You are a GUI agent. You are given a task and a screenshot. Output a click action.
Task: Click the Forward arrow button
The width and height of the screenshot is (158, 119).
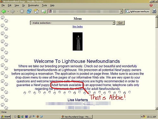pyautogui.click(x=13, y=11)
